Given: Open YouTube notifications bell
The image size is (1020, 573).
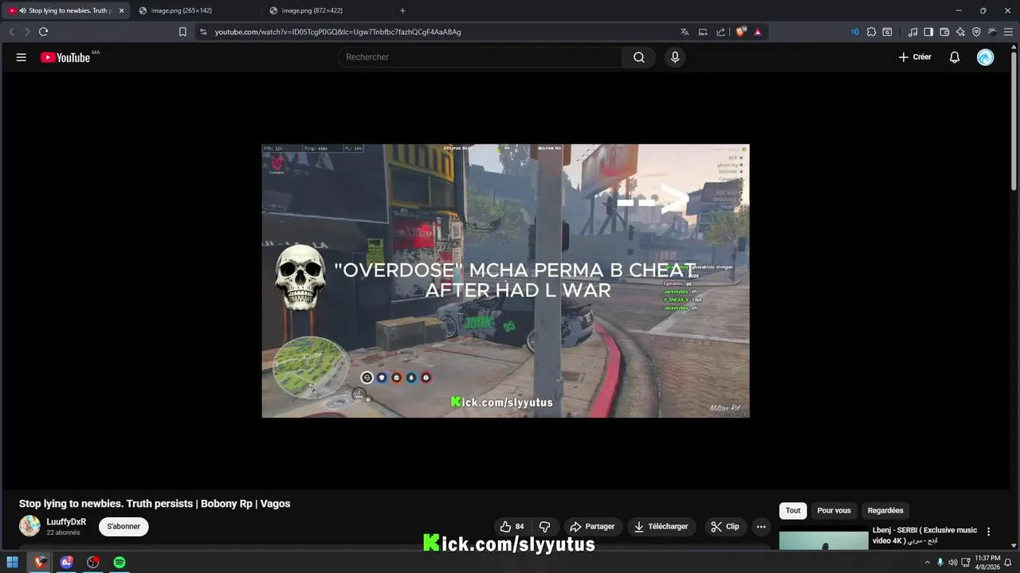Looking at the screenshot, I should [955, 57].
